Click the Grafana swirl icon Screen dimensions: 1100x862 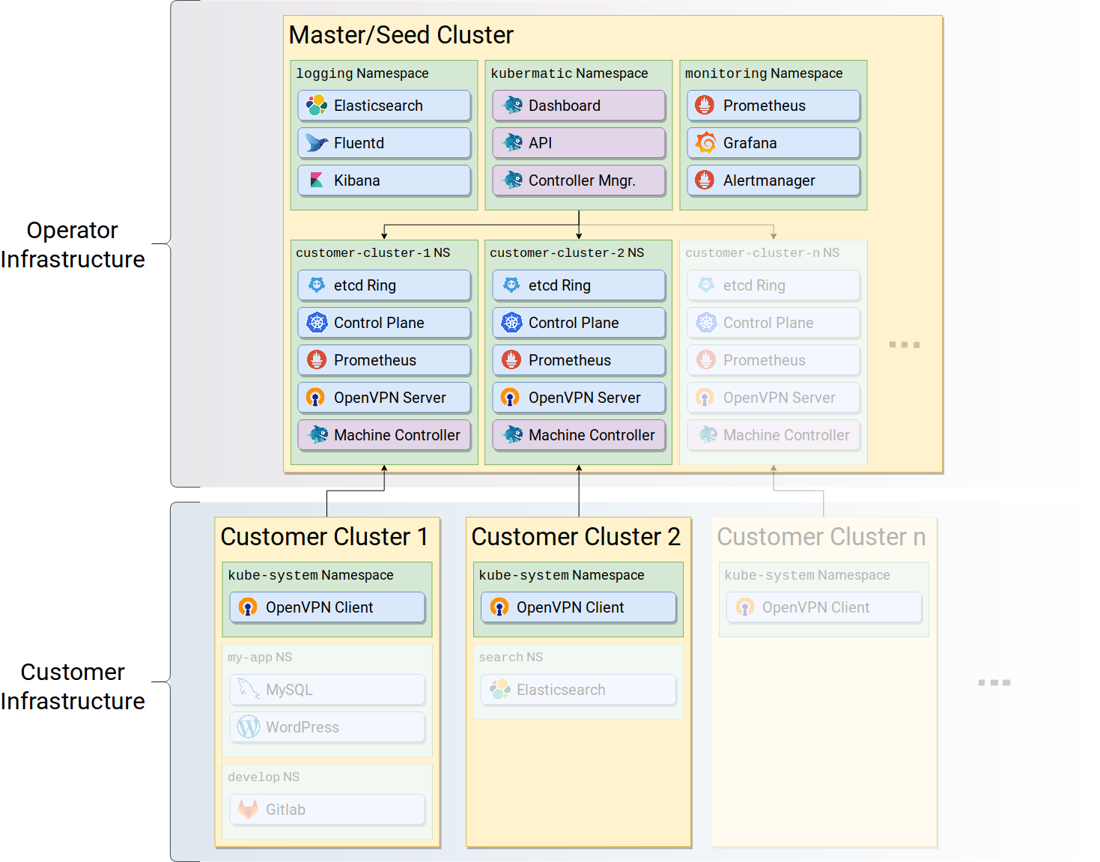705,142
